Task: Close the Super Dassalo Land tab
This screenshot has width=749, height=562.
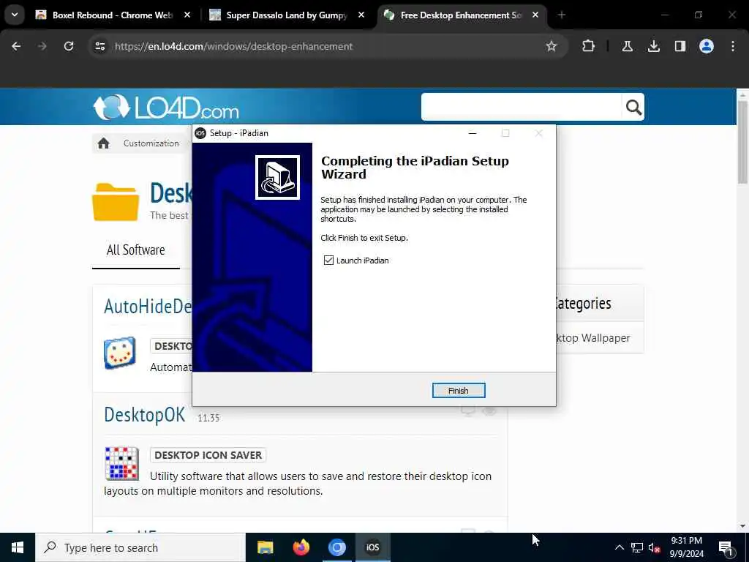Action: point(361,15)
